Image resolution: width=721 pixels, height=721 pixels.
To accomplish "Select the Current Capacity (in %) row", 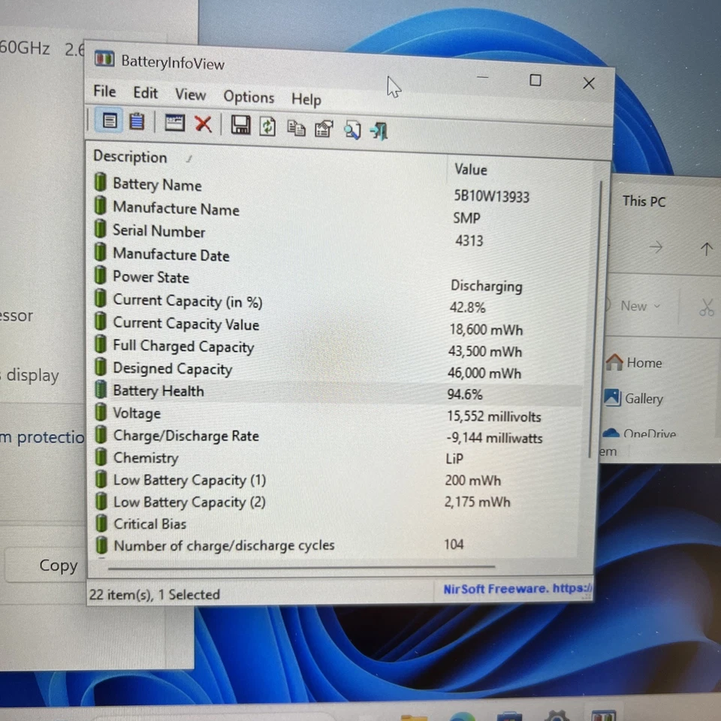I will (336, 303).
